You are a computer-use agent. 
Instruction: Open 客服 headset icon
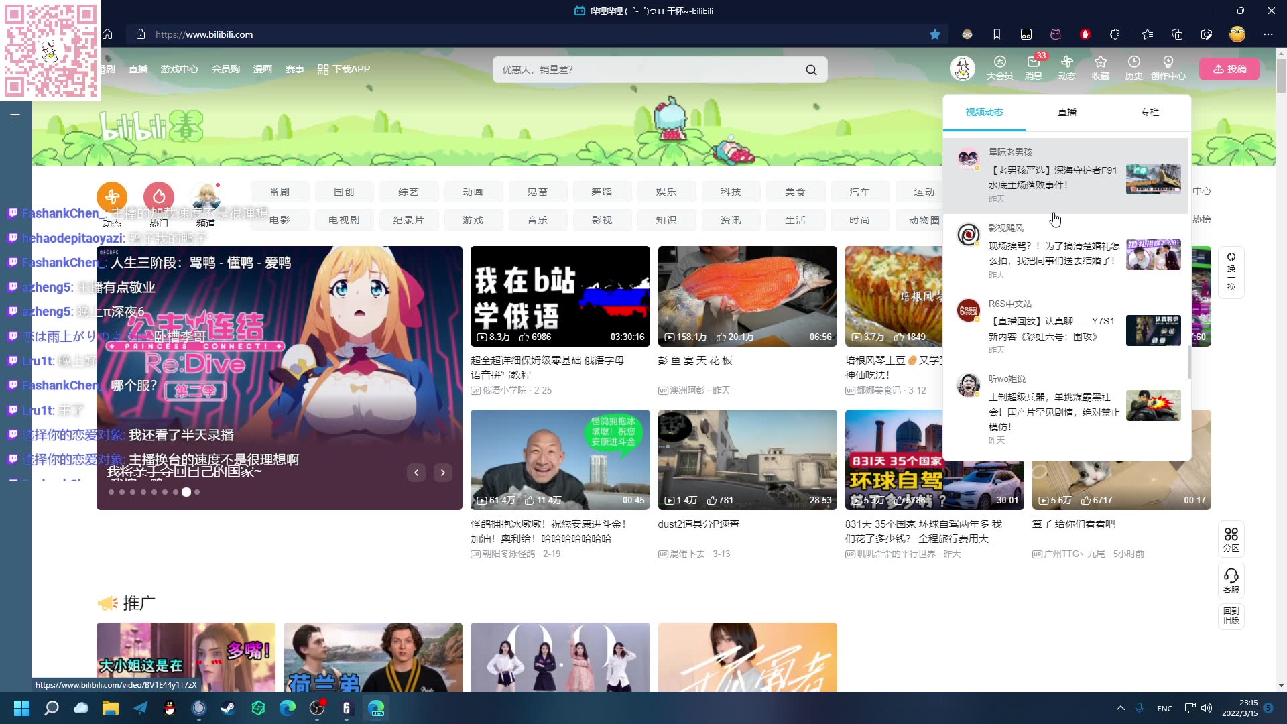(1231, 581)
